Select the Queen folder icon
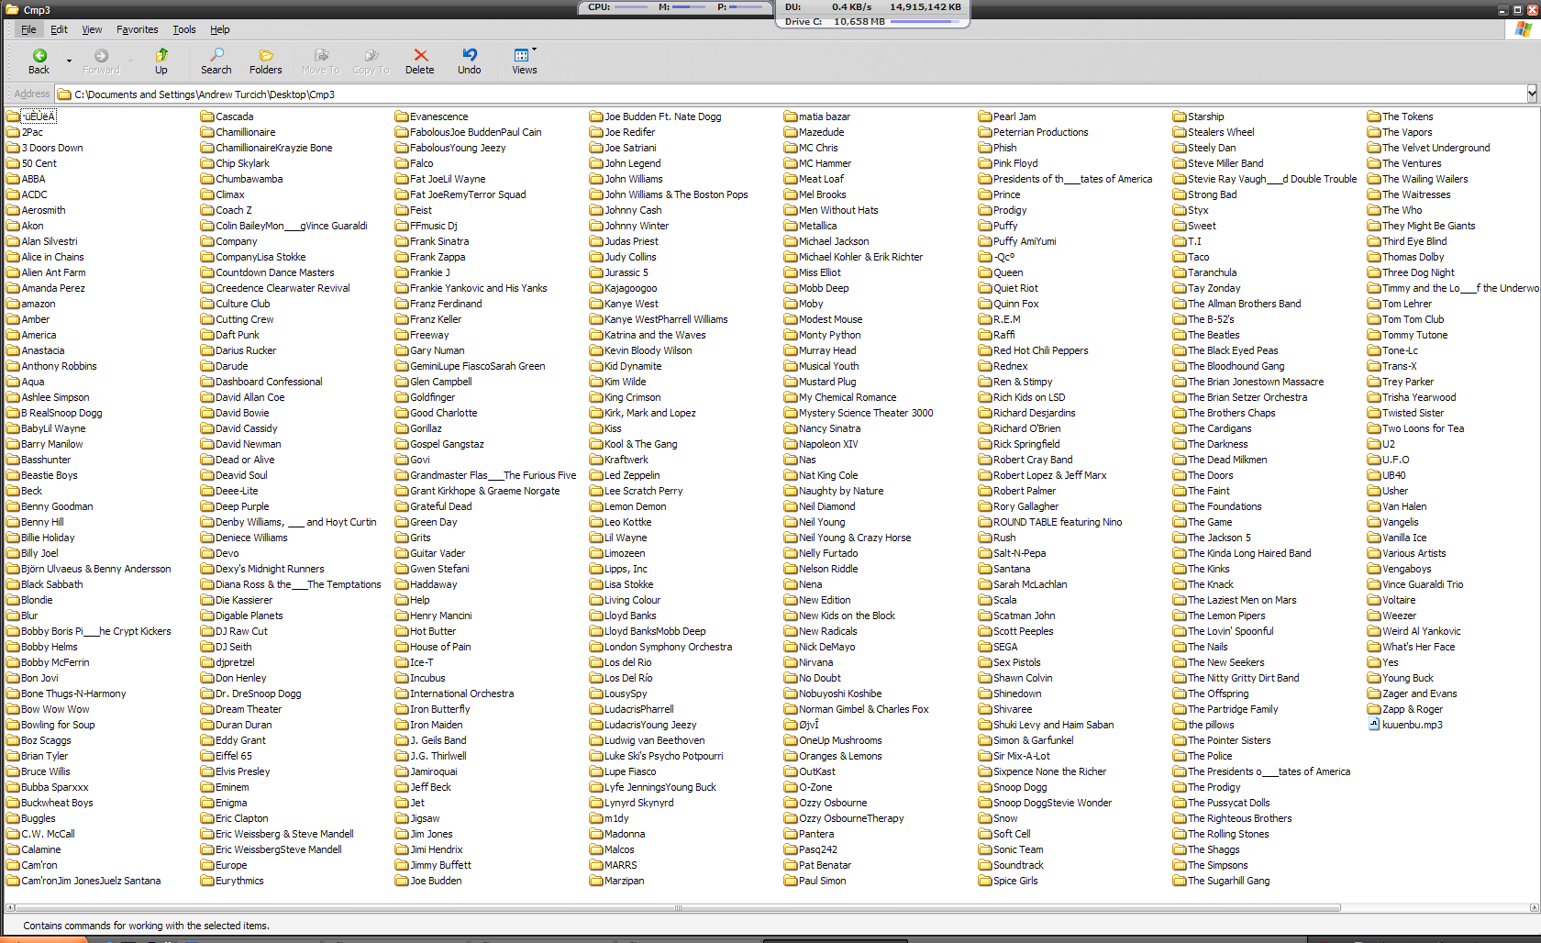The height and width of the screenshot is (943, 1541). coord(985,272)
